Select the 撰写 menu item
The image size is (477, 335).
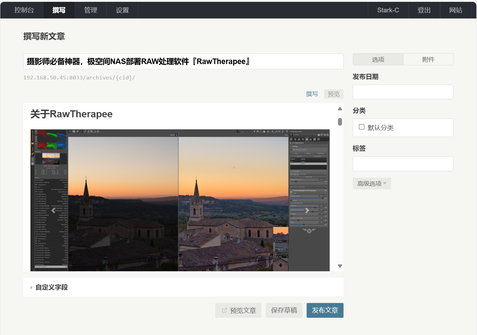[59, 10]
